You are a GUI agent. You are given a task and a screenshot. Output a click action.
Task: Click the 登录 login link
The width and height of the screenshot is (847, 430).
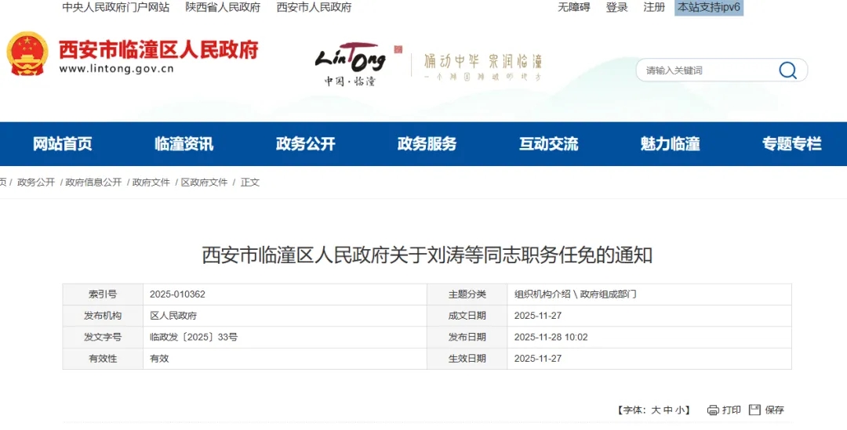pos(616,7)
